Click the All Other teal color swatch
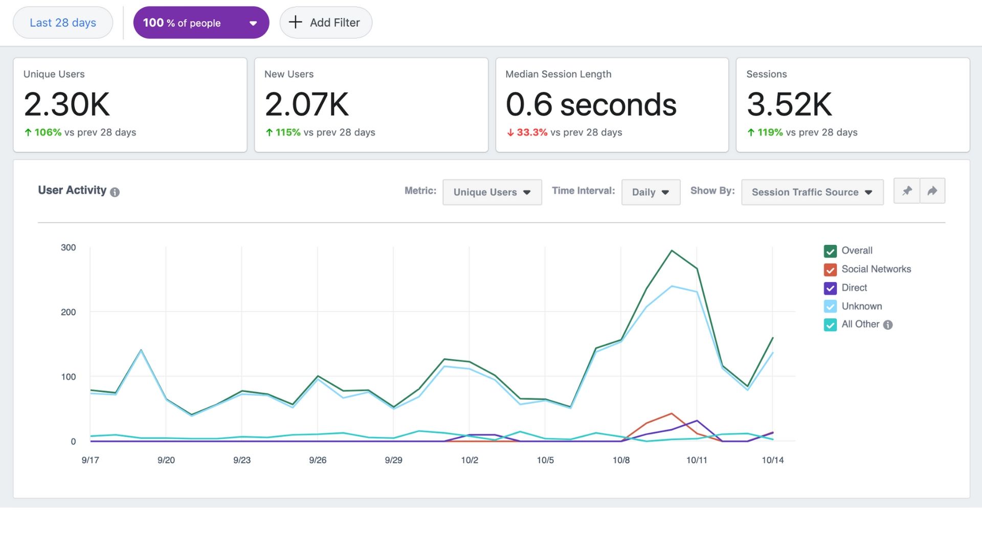Viewport: 982px width, 552px height. (x=830, y=325)
